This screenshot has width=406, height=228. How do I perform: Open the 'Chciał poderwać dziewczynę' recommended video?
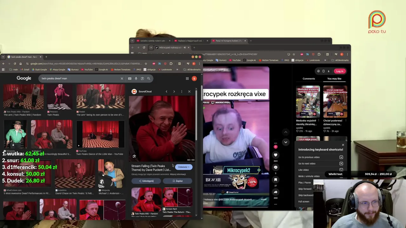tap(335, 102)
